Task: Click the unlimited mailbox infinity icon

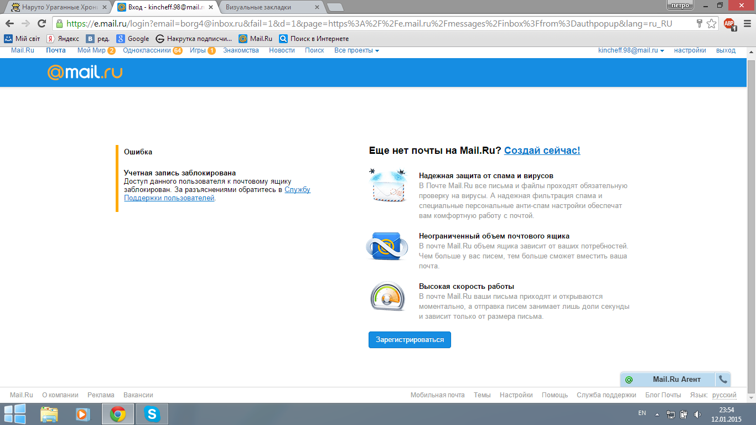Action: (x=387, y=246)
